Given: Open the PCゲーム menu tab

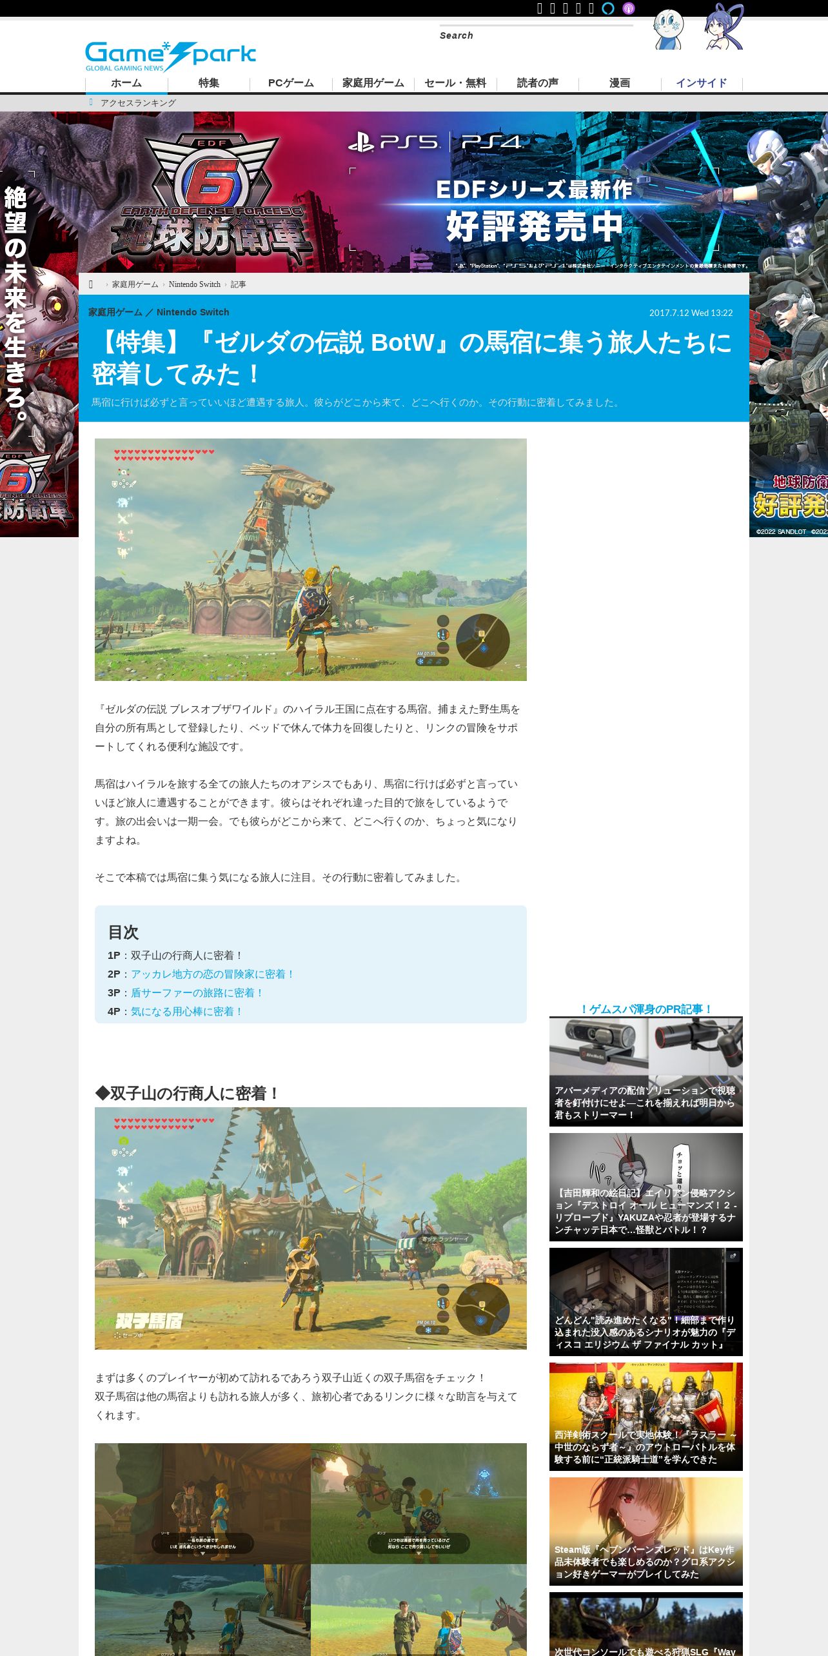Looking at the screenshot, I should [x=291, y=83].
